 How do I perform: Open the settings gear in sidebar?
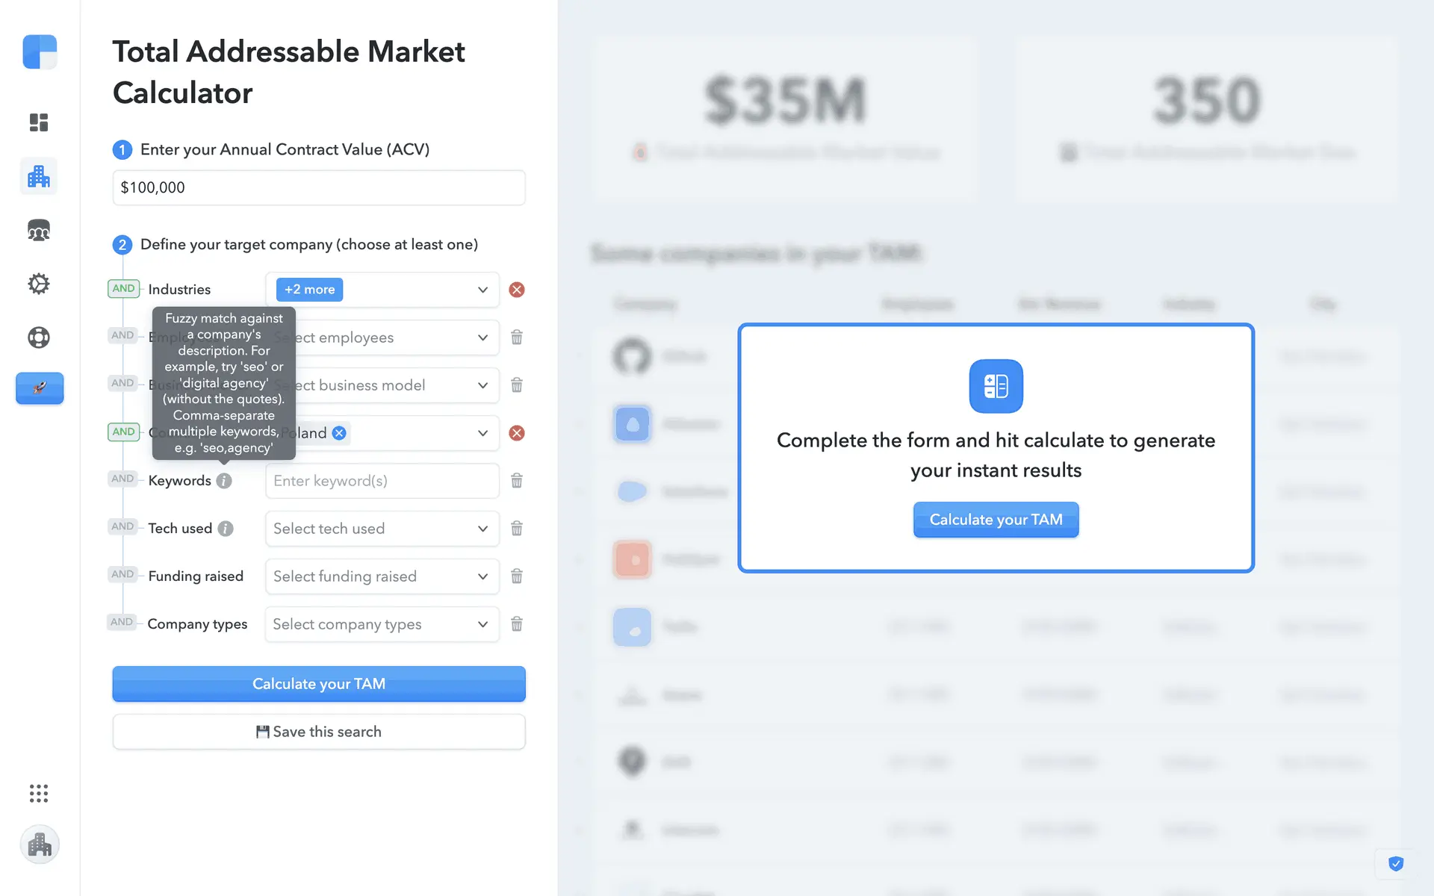click(x=39, y=284)
